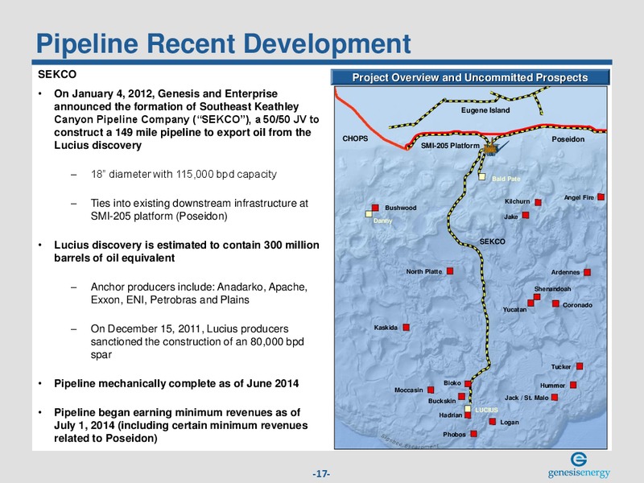The width and height of the screenshot is (644, 483).
Task: Click the page number -17-
Action: 321,473
